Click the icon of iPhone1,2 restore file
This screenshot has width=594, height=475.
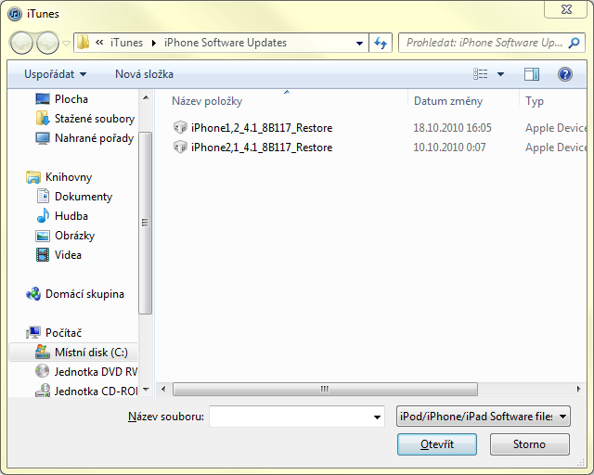tap(180, 128)
